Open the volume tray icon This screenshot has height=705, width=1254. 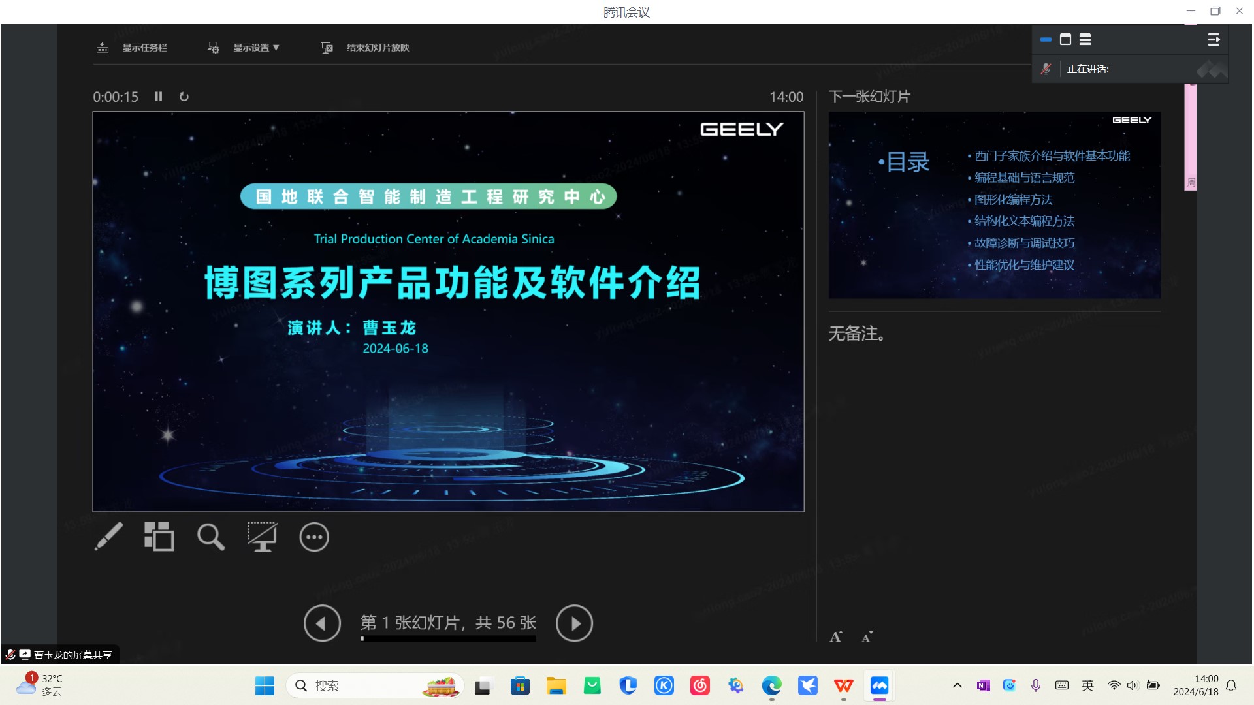click(1133, 685)
